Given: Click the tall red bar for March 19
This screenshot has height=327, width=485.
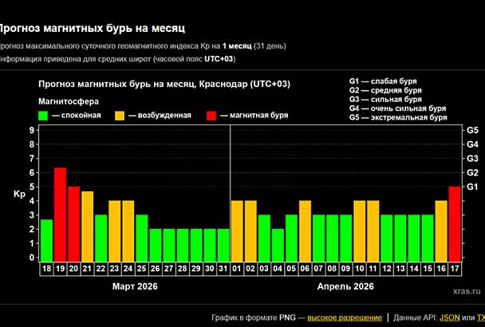Looking at the screenshot, I should tap(60, 214).
